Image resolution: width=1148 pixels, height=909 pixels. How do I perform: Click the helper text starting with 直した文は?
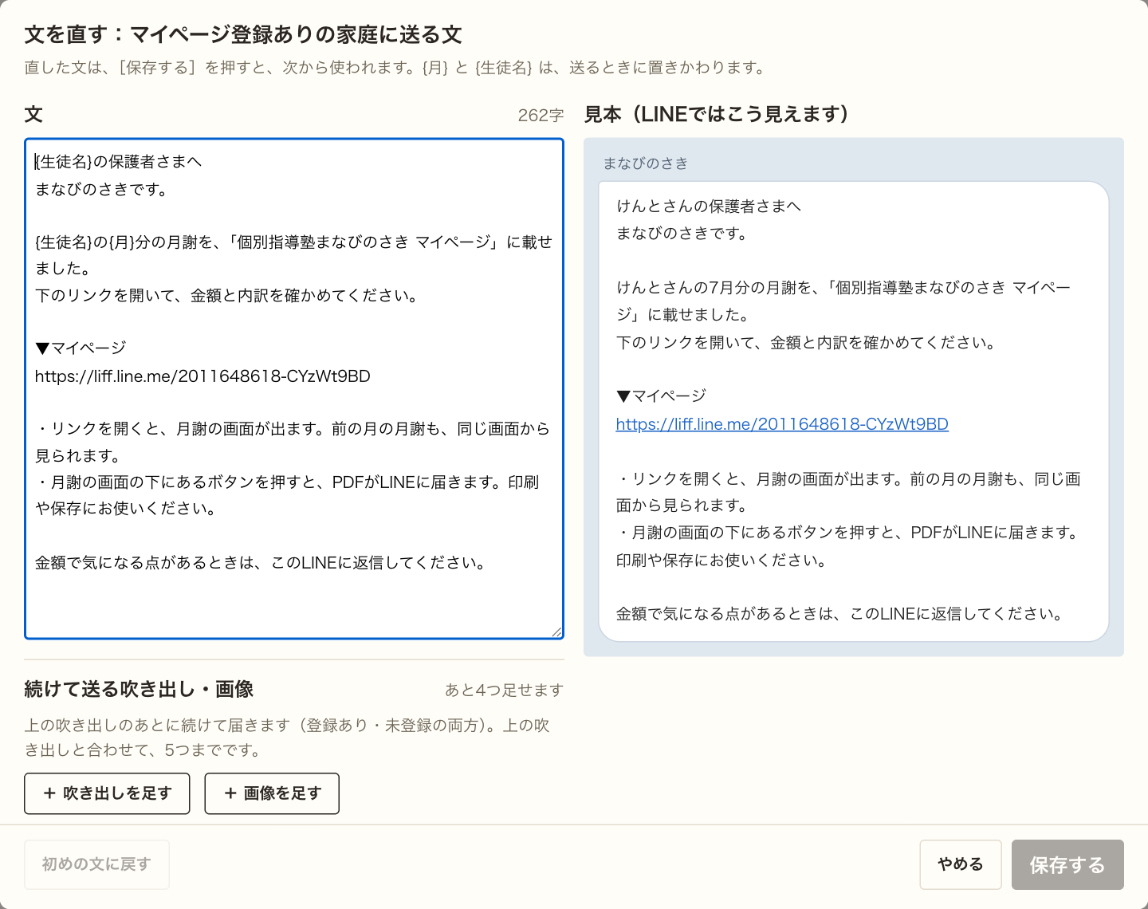coord(395,68)
